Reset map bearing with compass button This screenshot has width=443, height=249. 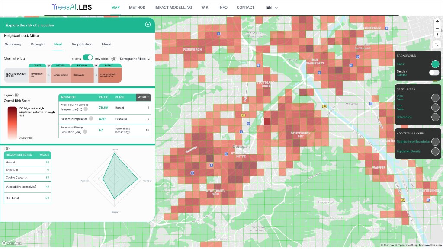(437, 35)
